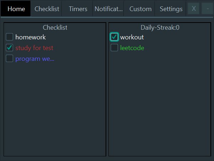Screen dimensions: 214x161
Task: Go to the Notifications tab
Action: click(x=109, y=9)
